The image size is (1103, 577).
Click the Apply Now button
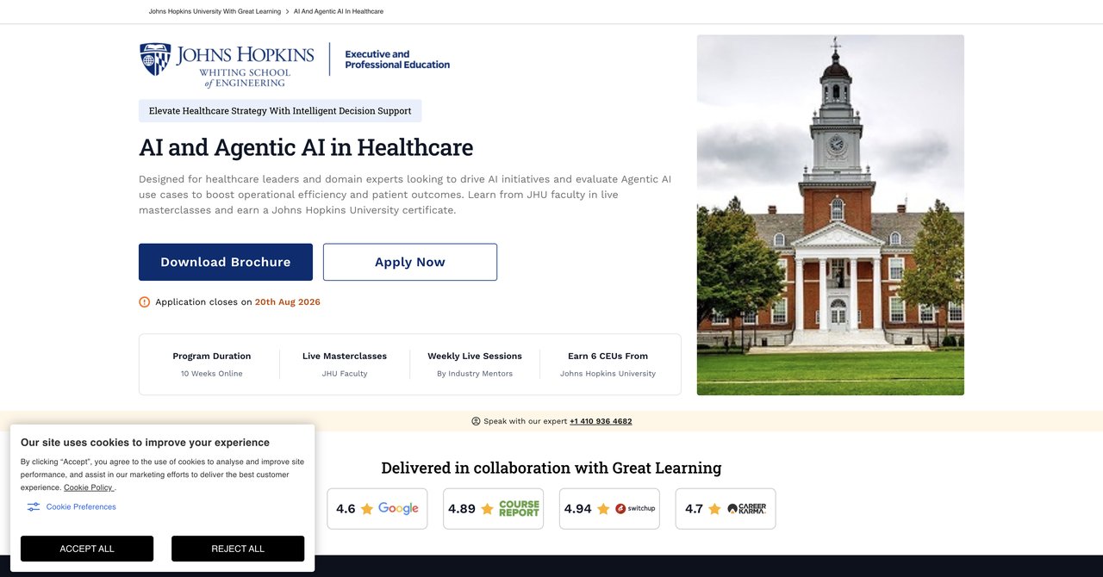pyautogui.click(x=410, y=262)
